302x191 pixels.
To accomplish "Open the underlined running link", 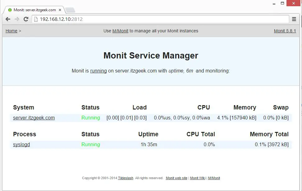I will click(98, 71).
